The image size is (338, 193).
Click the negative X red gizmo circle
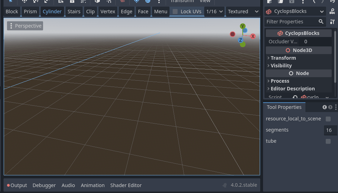coord(232,34)
